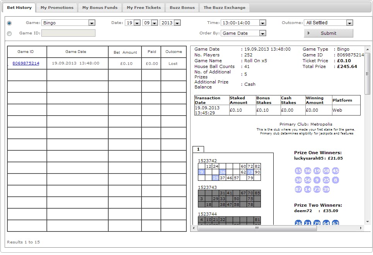373x255 pixels.
Task: Open the month dropdown showing 09
Action: click(150, 23)
